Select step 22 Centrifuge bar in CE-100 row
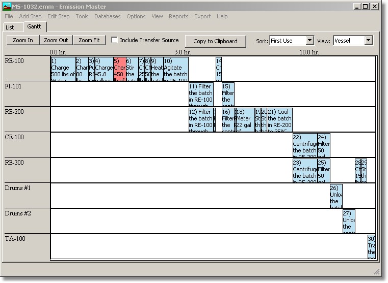 point(305,145)
